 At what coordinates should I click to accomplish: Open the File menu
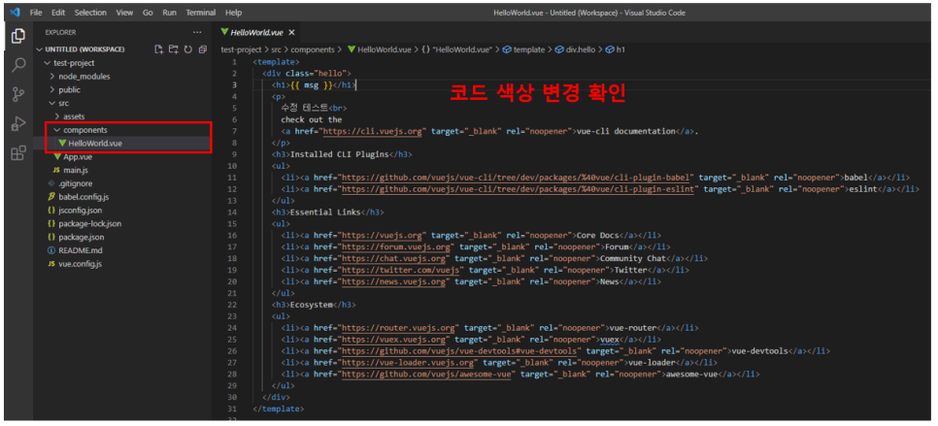pos(36,12)
